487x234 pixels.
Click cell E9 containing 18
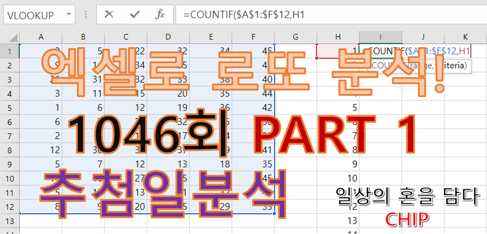pyautogui.click(x=210, y=164)
